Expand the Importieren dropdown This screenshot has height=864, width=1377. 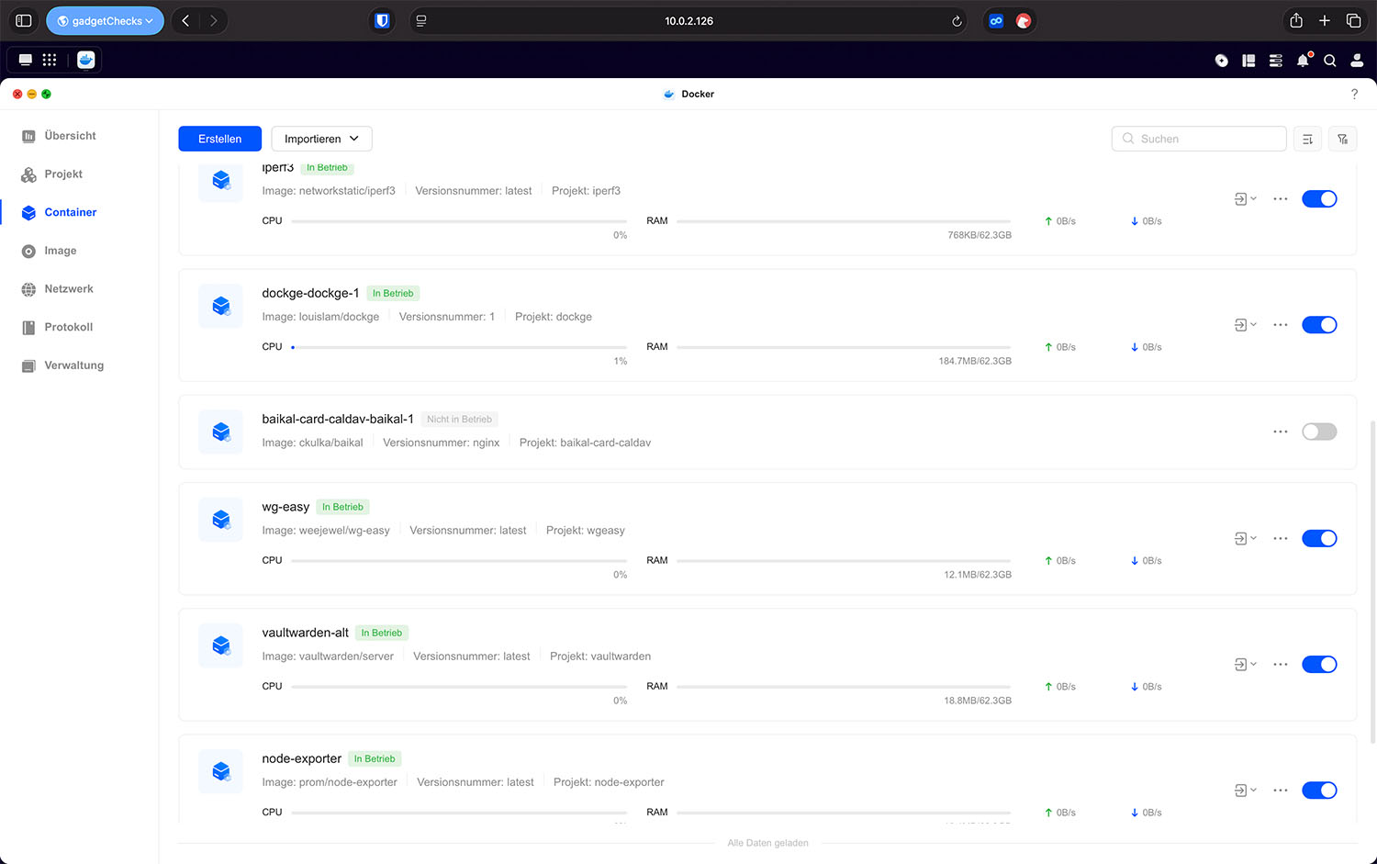pos(321,139)
